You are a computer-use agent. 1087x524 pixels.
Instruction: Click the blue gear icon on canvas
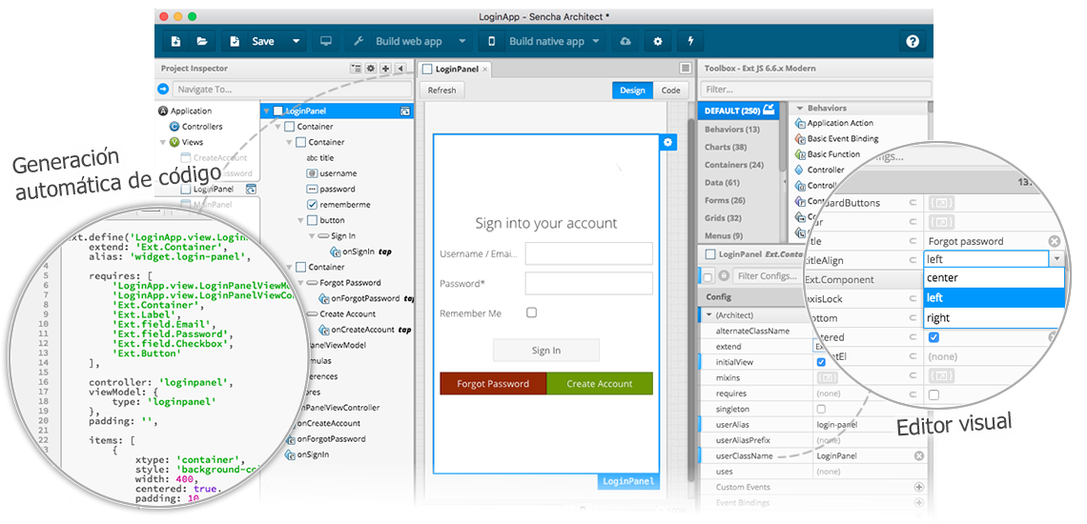coord(667,142)
